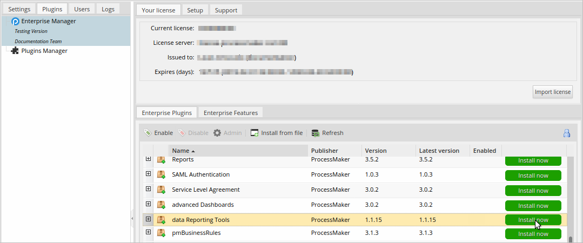Click the pmBusinessRules plugin package icon
The height and width of the screenshot is (243, 583).
tap(161, 233)
